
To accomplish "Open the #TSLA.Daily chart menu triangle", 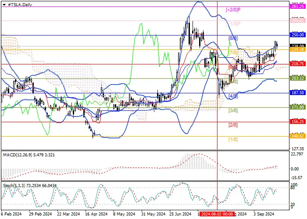I will pyautogui.click(x=4, y=5).
